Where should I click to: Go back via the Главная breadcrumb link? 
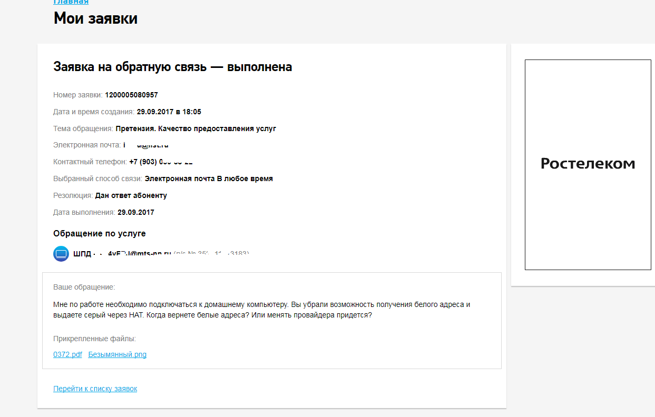point(70,2)
